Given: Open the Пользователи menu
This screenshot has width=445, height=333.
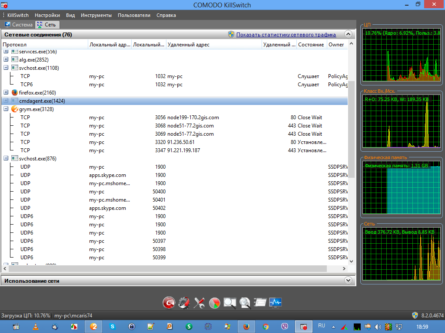Looking at the screenshot, I should (134, 15).
